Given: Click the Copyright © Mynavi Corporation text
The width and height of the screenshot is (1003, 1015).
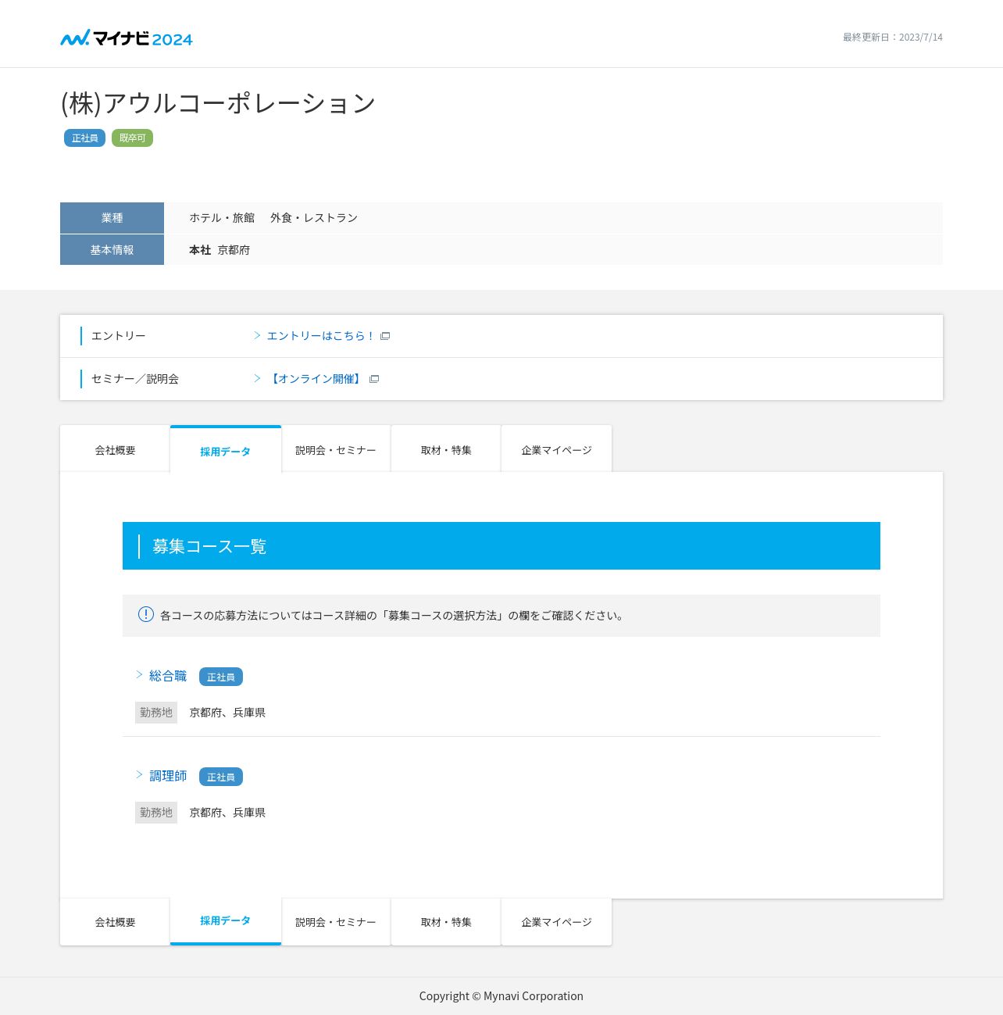Looking at the screenshot, I should [x=501, y=996].
